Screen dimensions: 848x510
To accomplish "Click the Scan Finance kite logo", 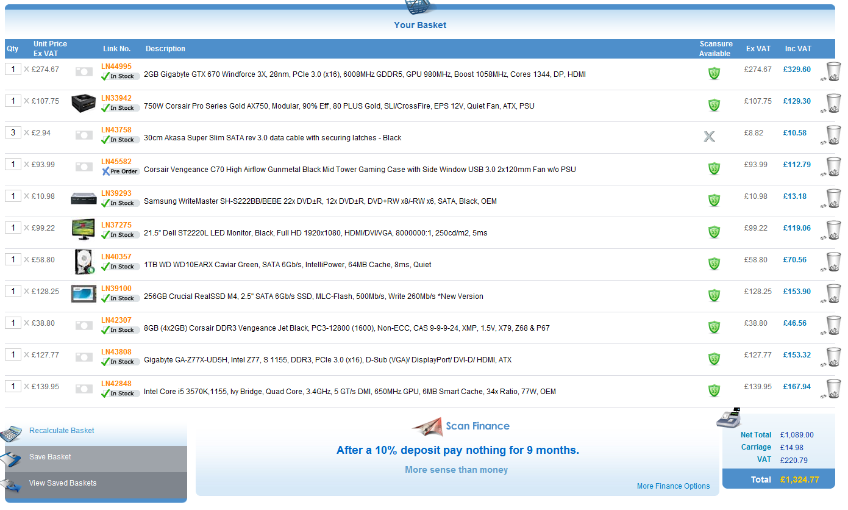I will pos(427,427).
